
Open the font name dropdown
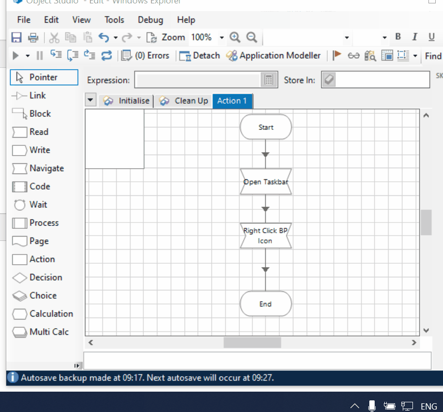[x=347, y=38]
